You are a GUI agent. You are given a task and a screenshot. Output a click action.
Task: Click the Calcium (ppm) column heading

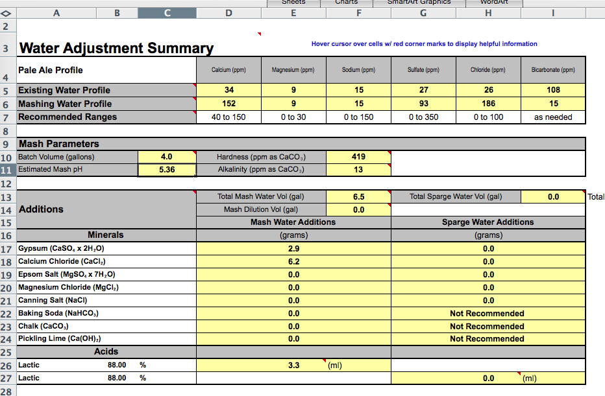click(x=228, y=70)
